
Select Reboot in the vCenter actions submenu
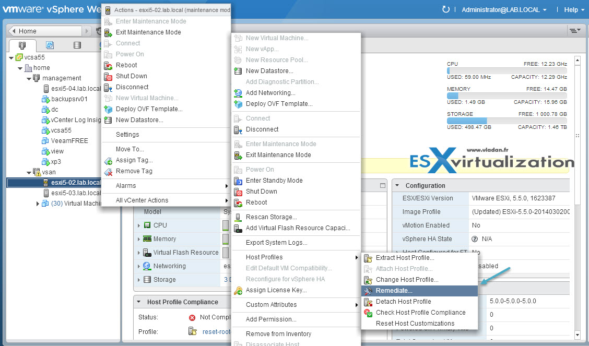click(256, 202)
